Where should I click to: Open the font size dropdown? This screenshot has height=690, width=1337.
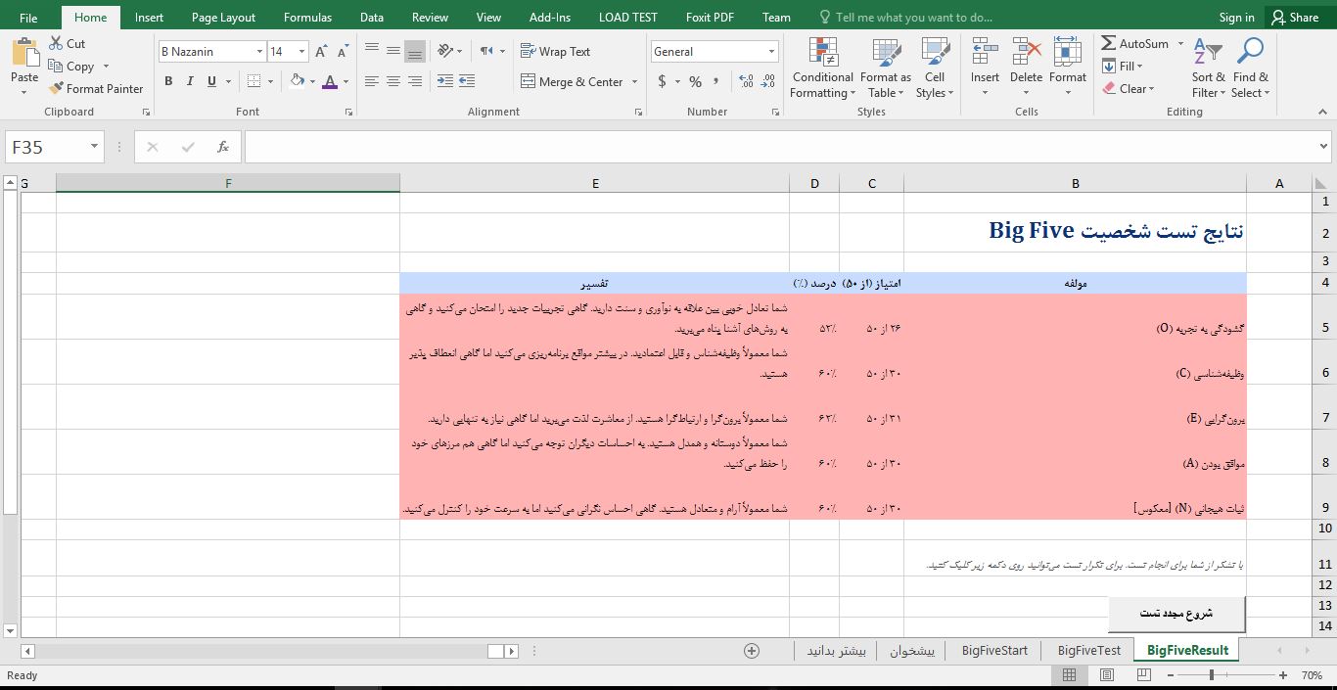(301, 52)
